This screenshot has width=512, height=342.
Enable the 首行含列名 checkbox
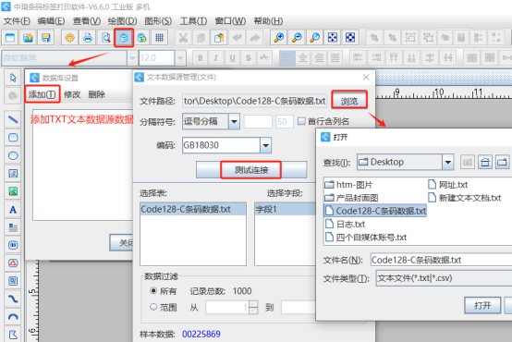(x=301, y=121)
